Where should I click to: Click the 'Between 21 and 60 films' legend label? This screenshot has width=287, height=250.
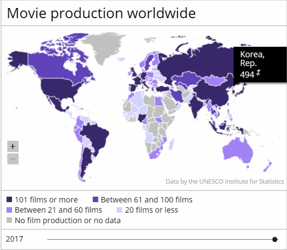tap(58, 210)
